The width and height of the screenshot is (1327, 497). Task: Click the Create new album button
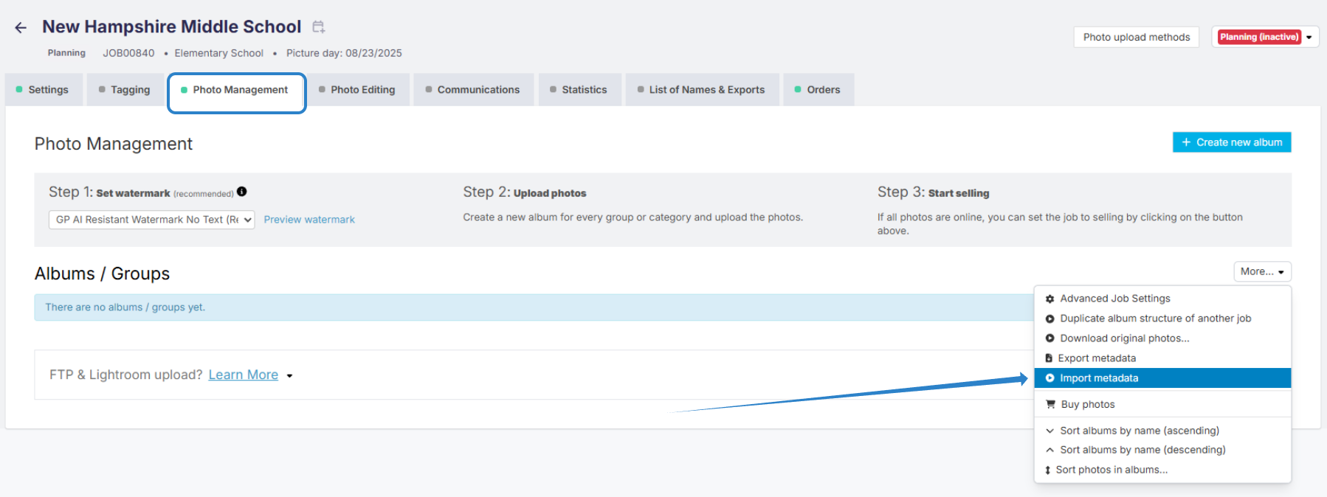point(1232,142)
